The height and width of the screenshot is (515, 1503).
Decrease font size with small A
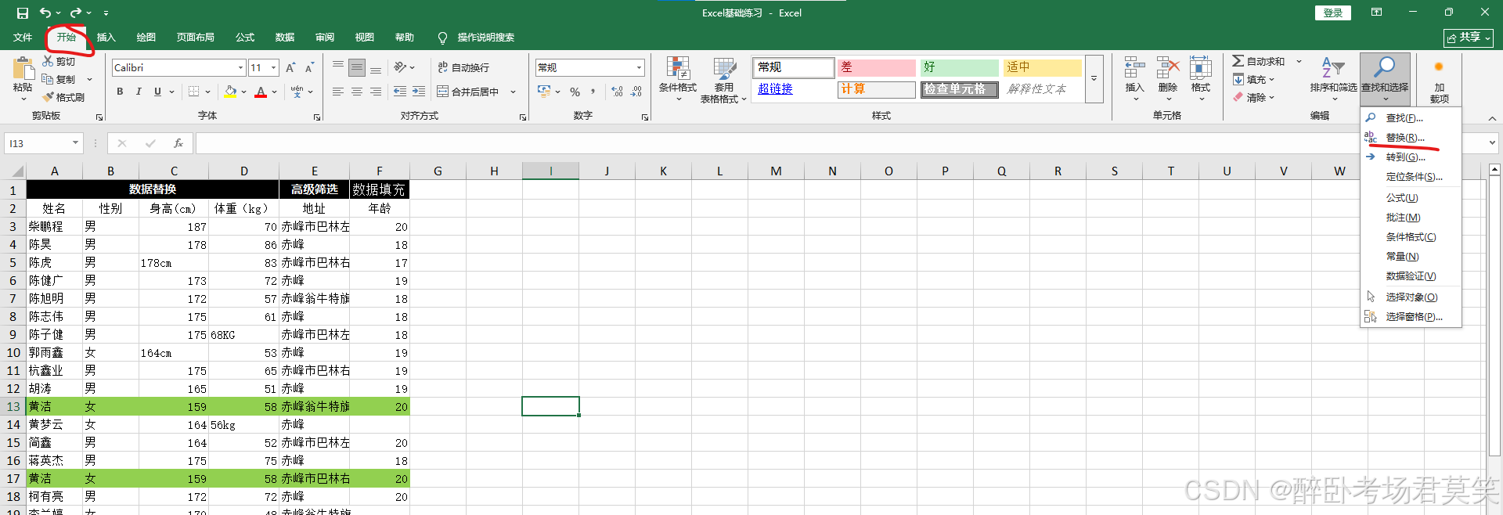(309, 67)
